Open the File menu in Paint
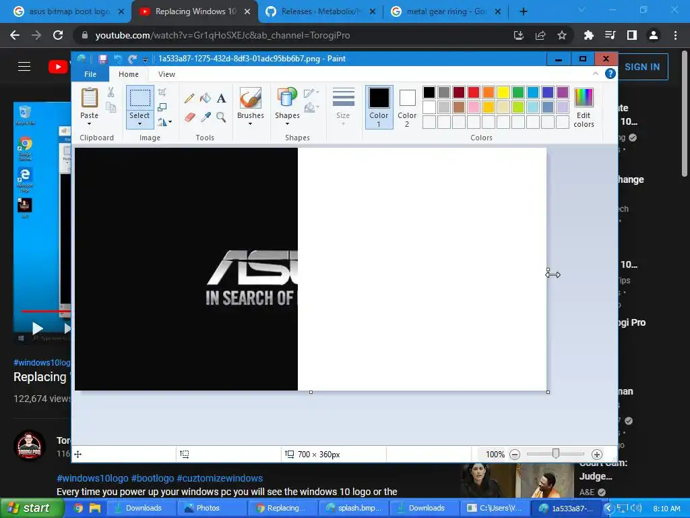 pos(90,74)
